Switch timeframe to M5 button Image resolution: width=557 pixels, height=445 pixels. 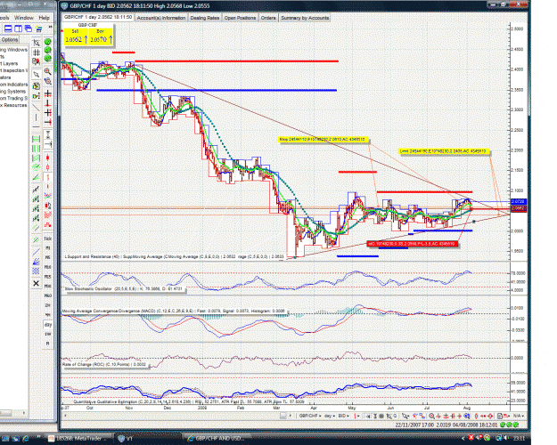47,257
